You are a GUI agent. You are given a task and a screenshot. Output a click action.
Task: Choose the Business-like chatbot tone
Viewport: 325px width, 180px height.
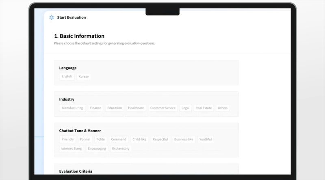pos(184,139)
